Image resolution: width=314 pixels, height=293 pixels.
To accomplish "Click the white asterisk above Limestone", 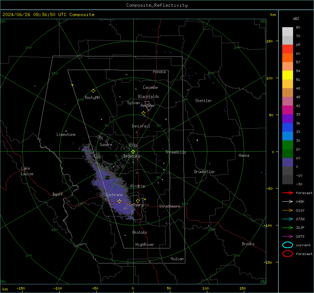I will (x=66, y=131).
